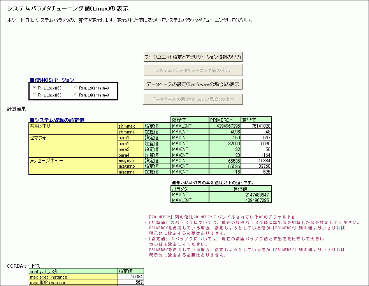Screen dimensions: 369x286
Task: Click the msgmax parameter cell
Action: pos(131,161)
